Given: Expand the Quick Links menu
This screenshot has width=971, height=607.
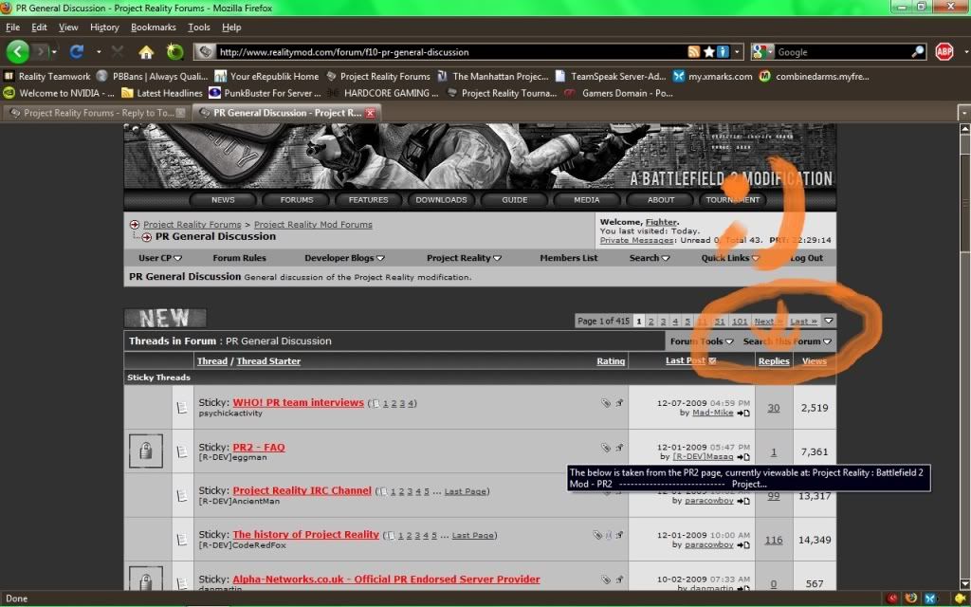Looking at the screenshot, I should tap(730, 258).
